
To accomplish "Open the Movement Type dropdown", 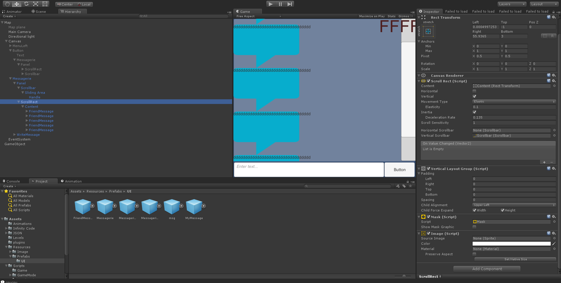I will [514, 101].
